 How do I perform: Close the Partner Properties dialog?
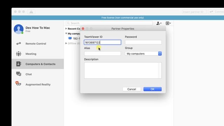coord(83,29)
